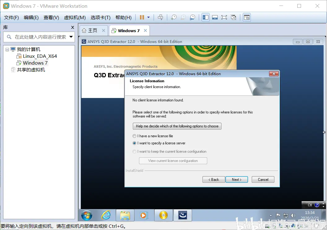Pause the virtual machine from the toolbar

[x=142, y=17]
